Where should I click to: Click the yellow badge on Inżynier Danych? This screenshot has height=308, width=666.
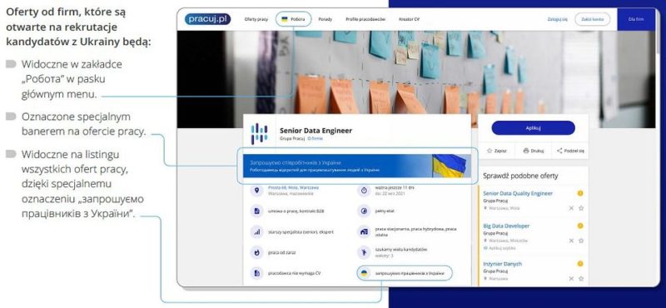coord(580,264)
